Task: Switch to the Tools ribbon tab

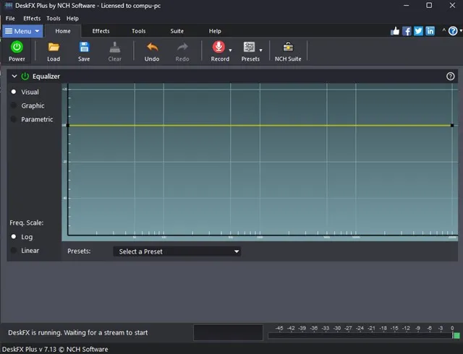Action: pos(138,31)
